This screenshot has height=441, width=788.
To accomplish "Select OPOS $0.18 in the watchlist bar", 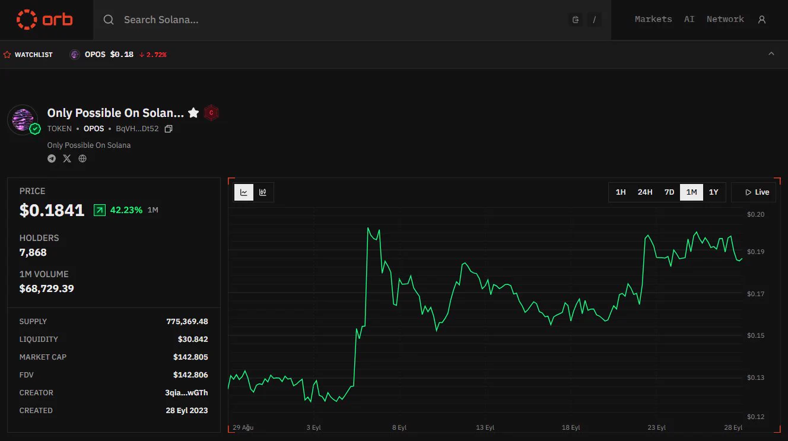I will pos(109,55).
